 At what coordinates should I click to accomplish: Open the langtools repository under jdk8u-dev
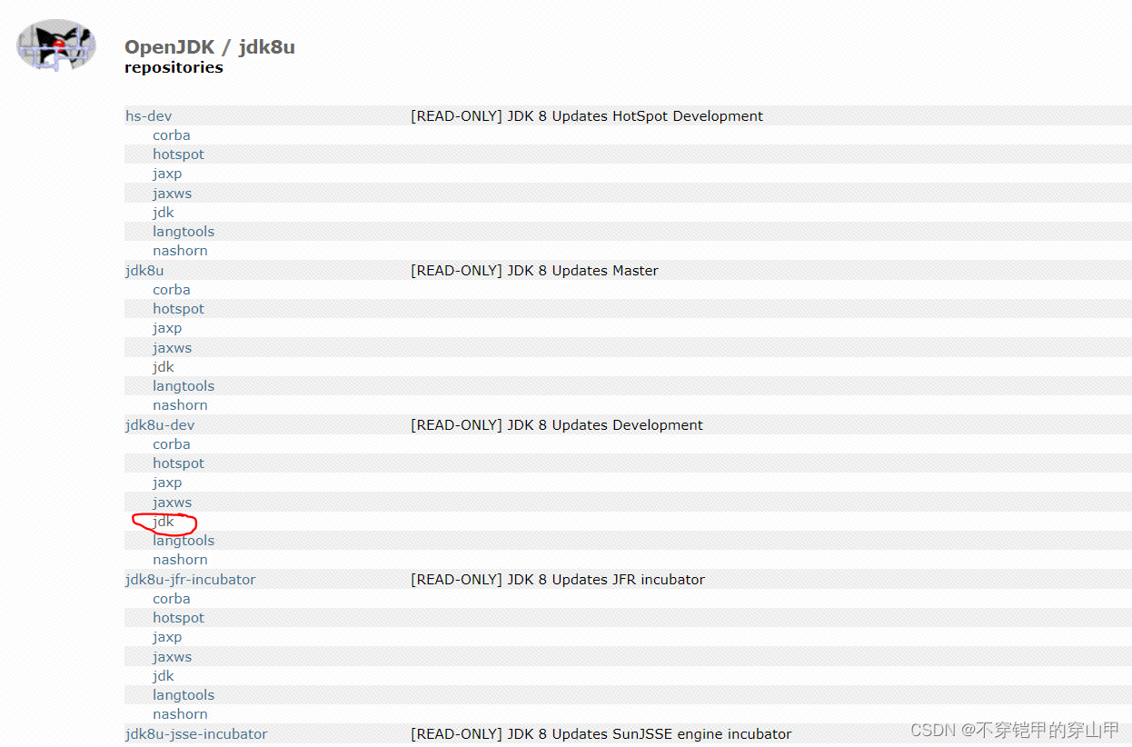184,540
